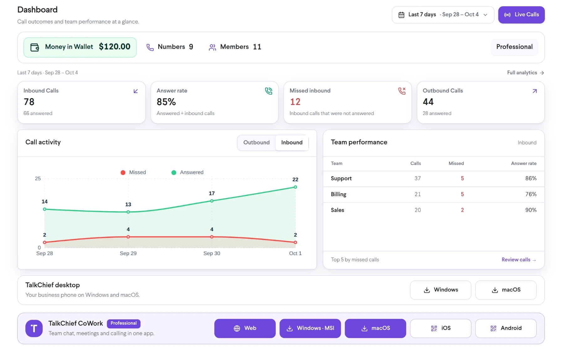Select the Support team row
This screenshot has height=351, width=564.
tap(434, 179)
